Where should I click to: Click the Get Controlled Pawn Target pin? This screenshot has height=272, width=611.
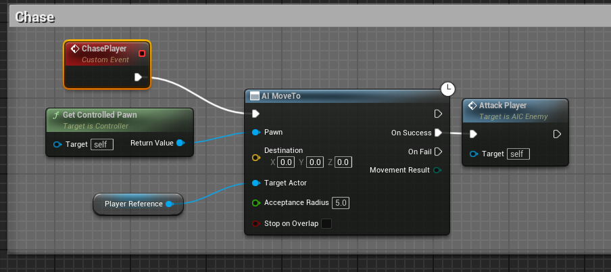pyautogui.click(x=57, y=145)
